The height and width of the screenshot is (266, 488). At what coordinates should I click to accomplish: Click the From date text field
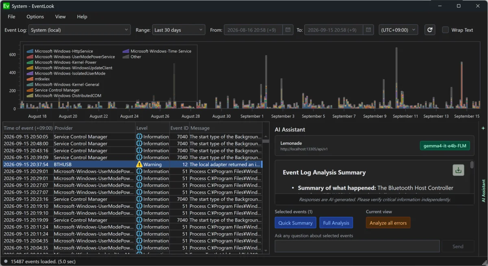click(253, 30)
